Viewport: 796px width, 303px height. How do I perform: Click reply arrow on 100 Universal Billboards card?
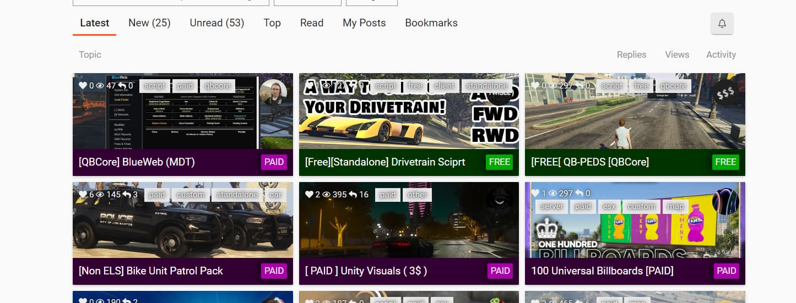tap(579, 194)
